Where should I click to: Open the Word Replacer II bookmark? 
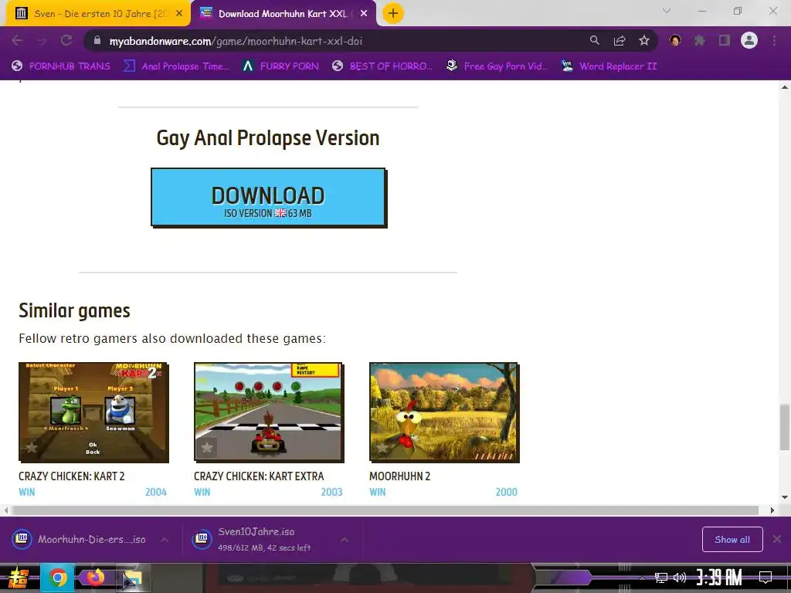click(x=609, y=66)
